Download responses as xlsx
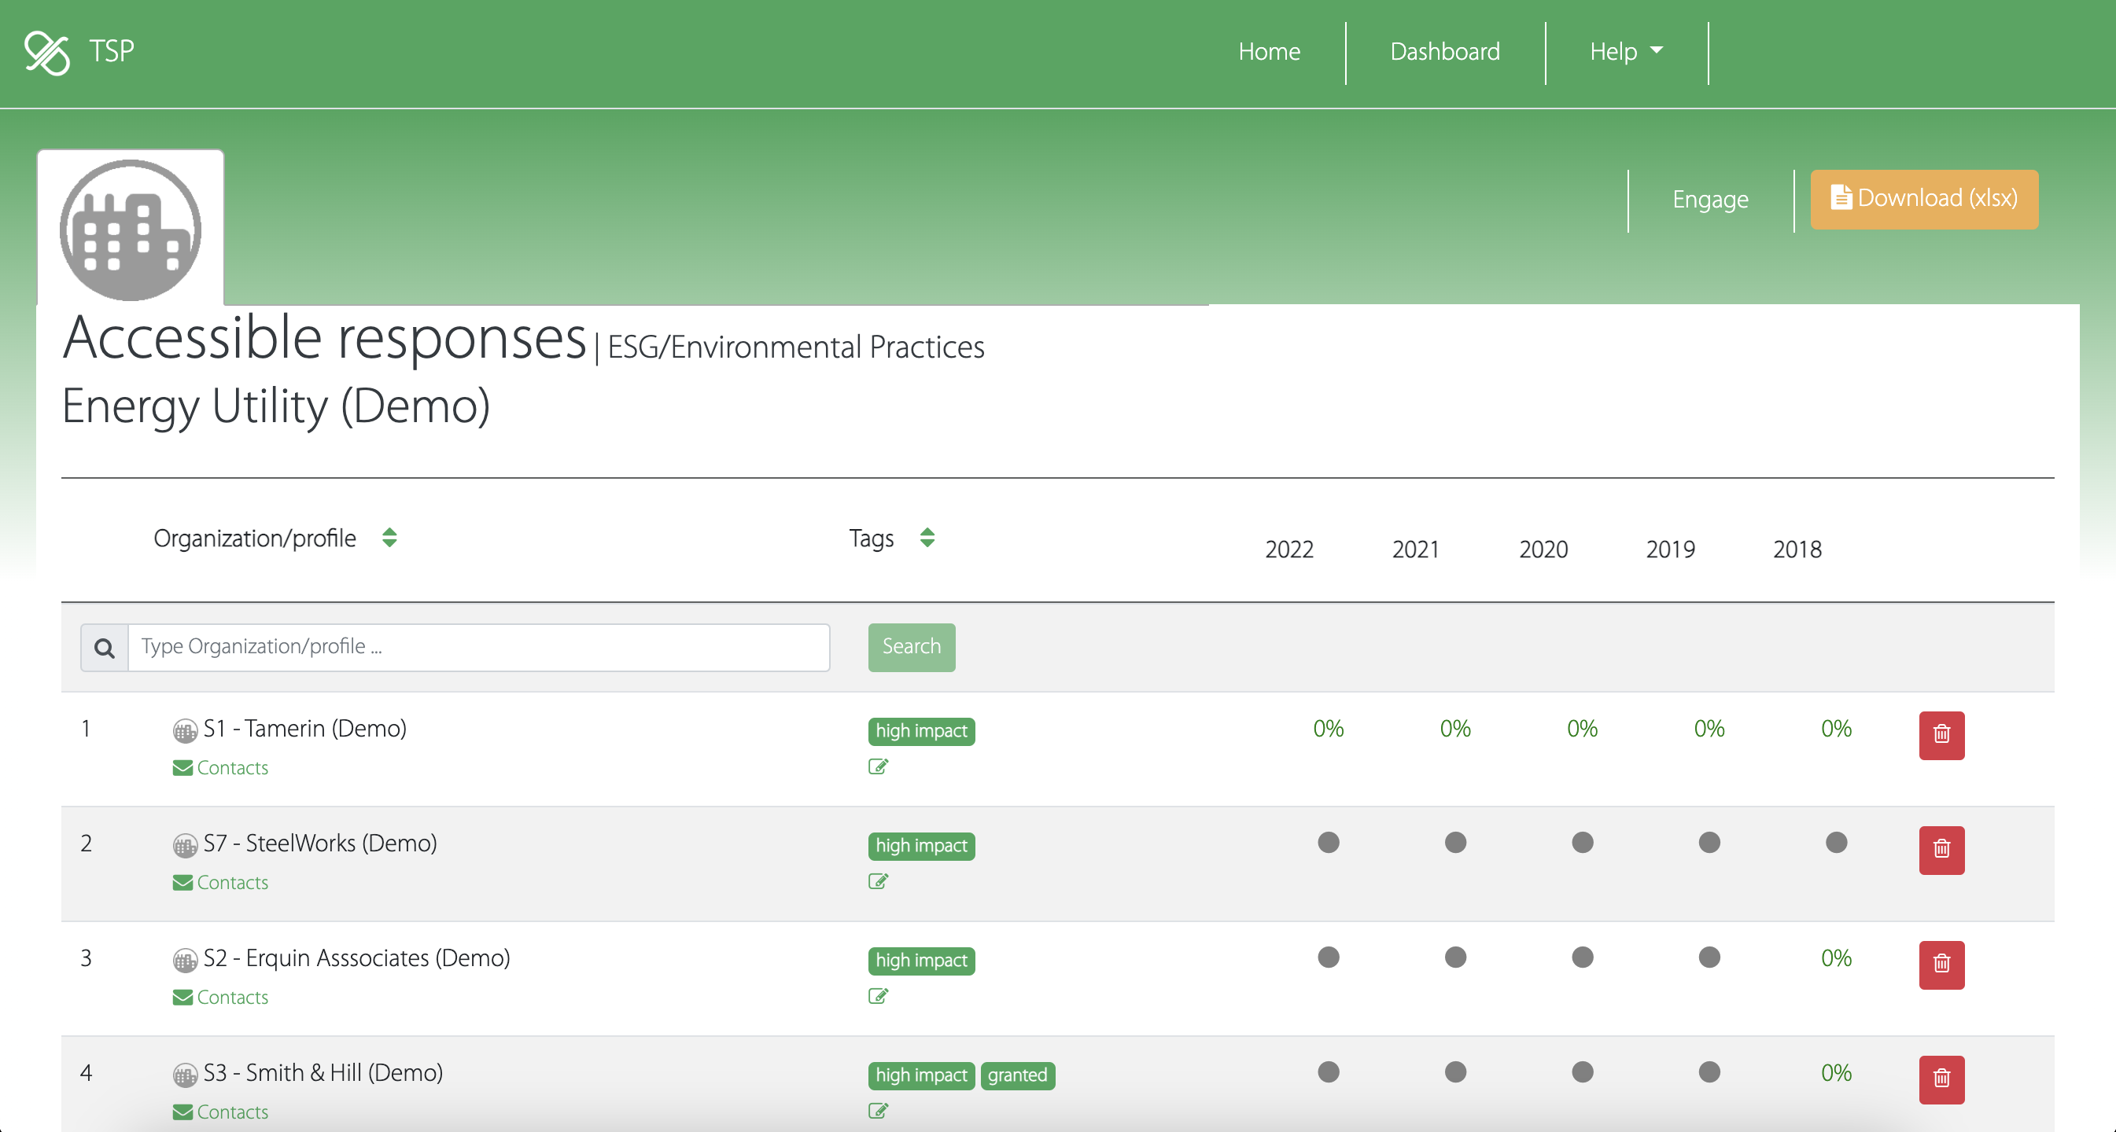2116x1132 pixels. [1923, 199]
